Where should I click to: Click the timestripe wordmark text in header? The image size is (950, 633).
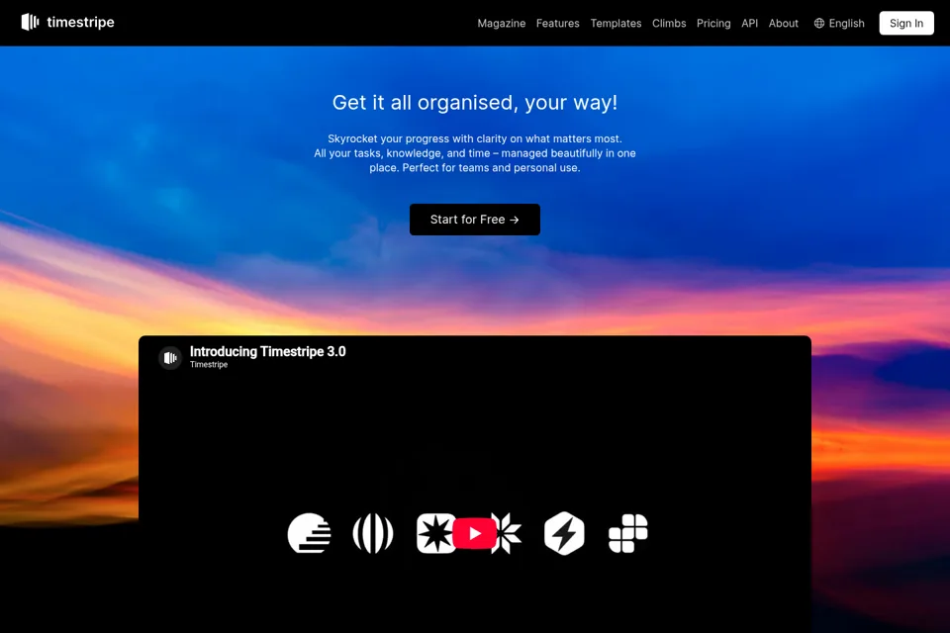pos(80,23)
